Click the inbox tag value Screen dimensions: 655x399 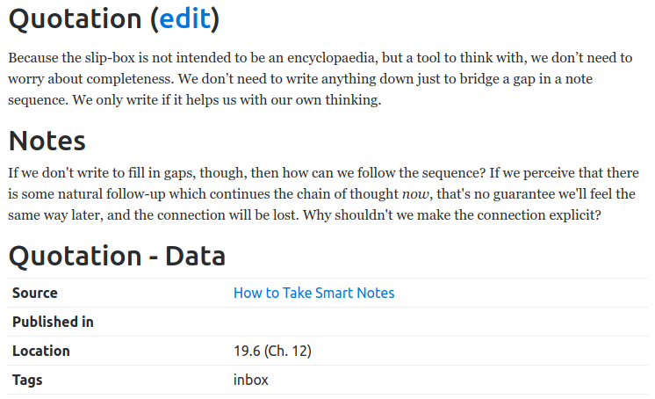coord(250,380)
